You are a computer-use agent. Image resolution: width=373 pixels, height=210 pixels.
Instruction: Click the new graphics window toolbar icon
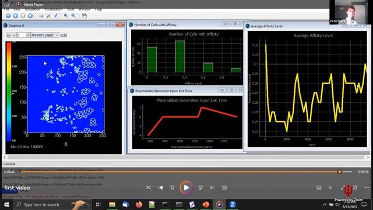pos(84,16)
